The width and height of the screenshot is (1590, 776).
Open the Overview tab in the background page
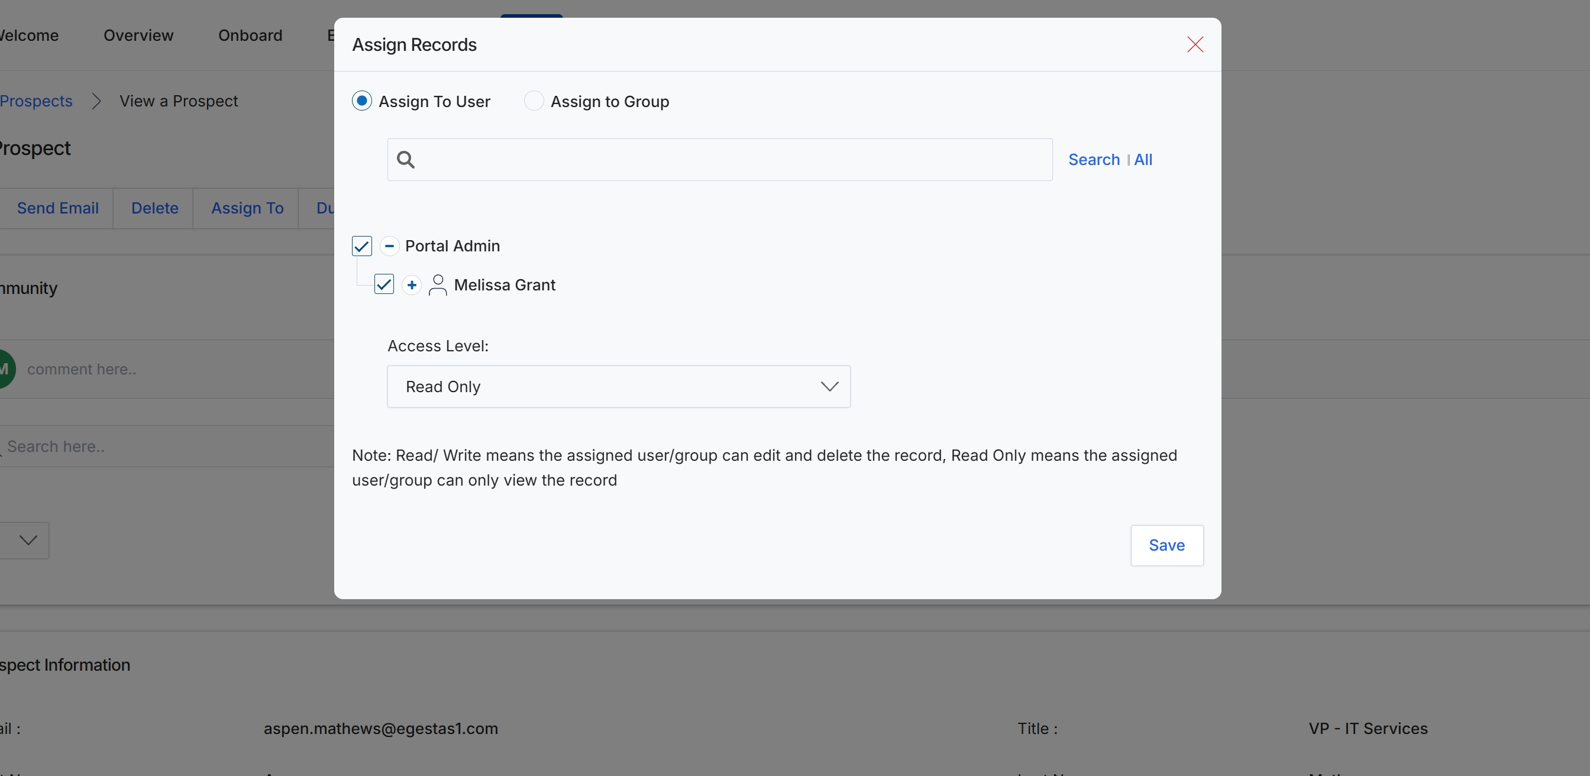(138, 35)
